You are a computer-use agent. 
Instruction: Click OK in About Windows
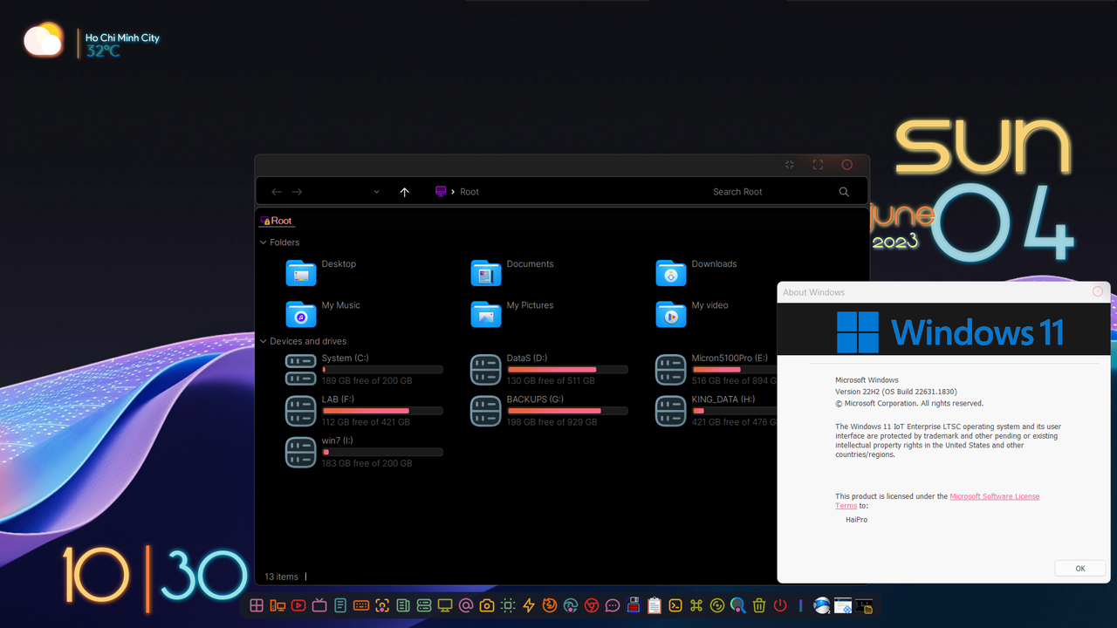[x=1079, y=568]
